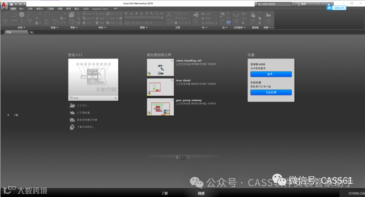Open the lever detail recent document thumbnail
Screen dimensions: 365x197
pyautogui.click(x=161, y=87)
